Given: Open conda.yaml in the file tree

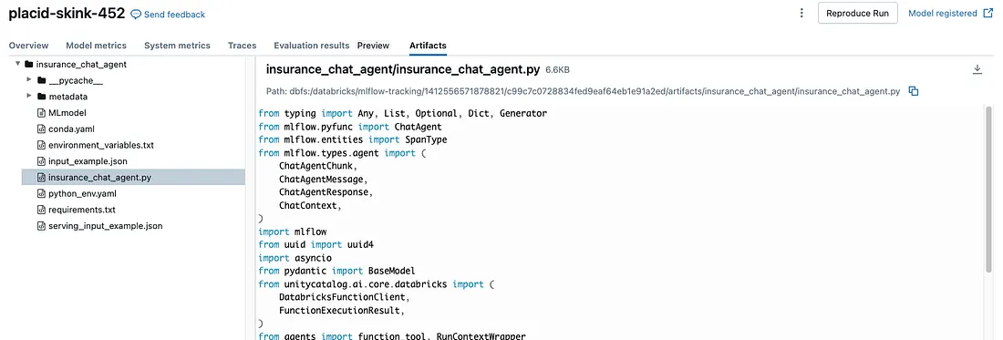Looking at the screenshot, I should pyautogui.click(x=71, y=129).
